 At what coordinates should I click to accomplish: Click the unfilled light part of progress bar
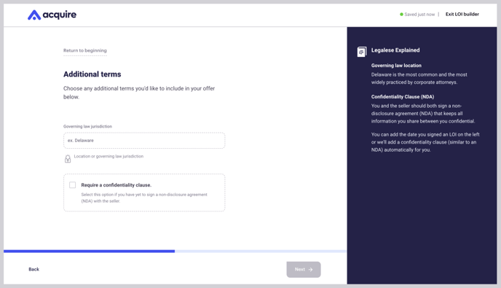pos(261,252)
